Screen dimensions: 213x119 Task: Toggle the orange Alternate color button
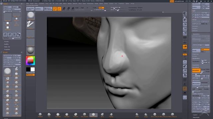(30, 75)
